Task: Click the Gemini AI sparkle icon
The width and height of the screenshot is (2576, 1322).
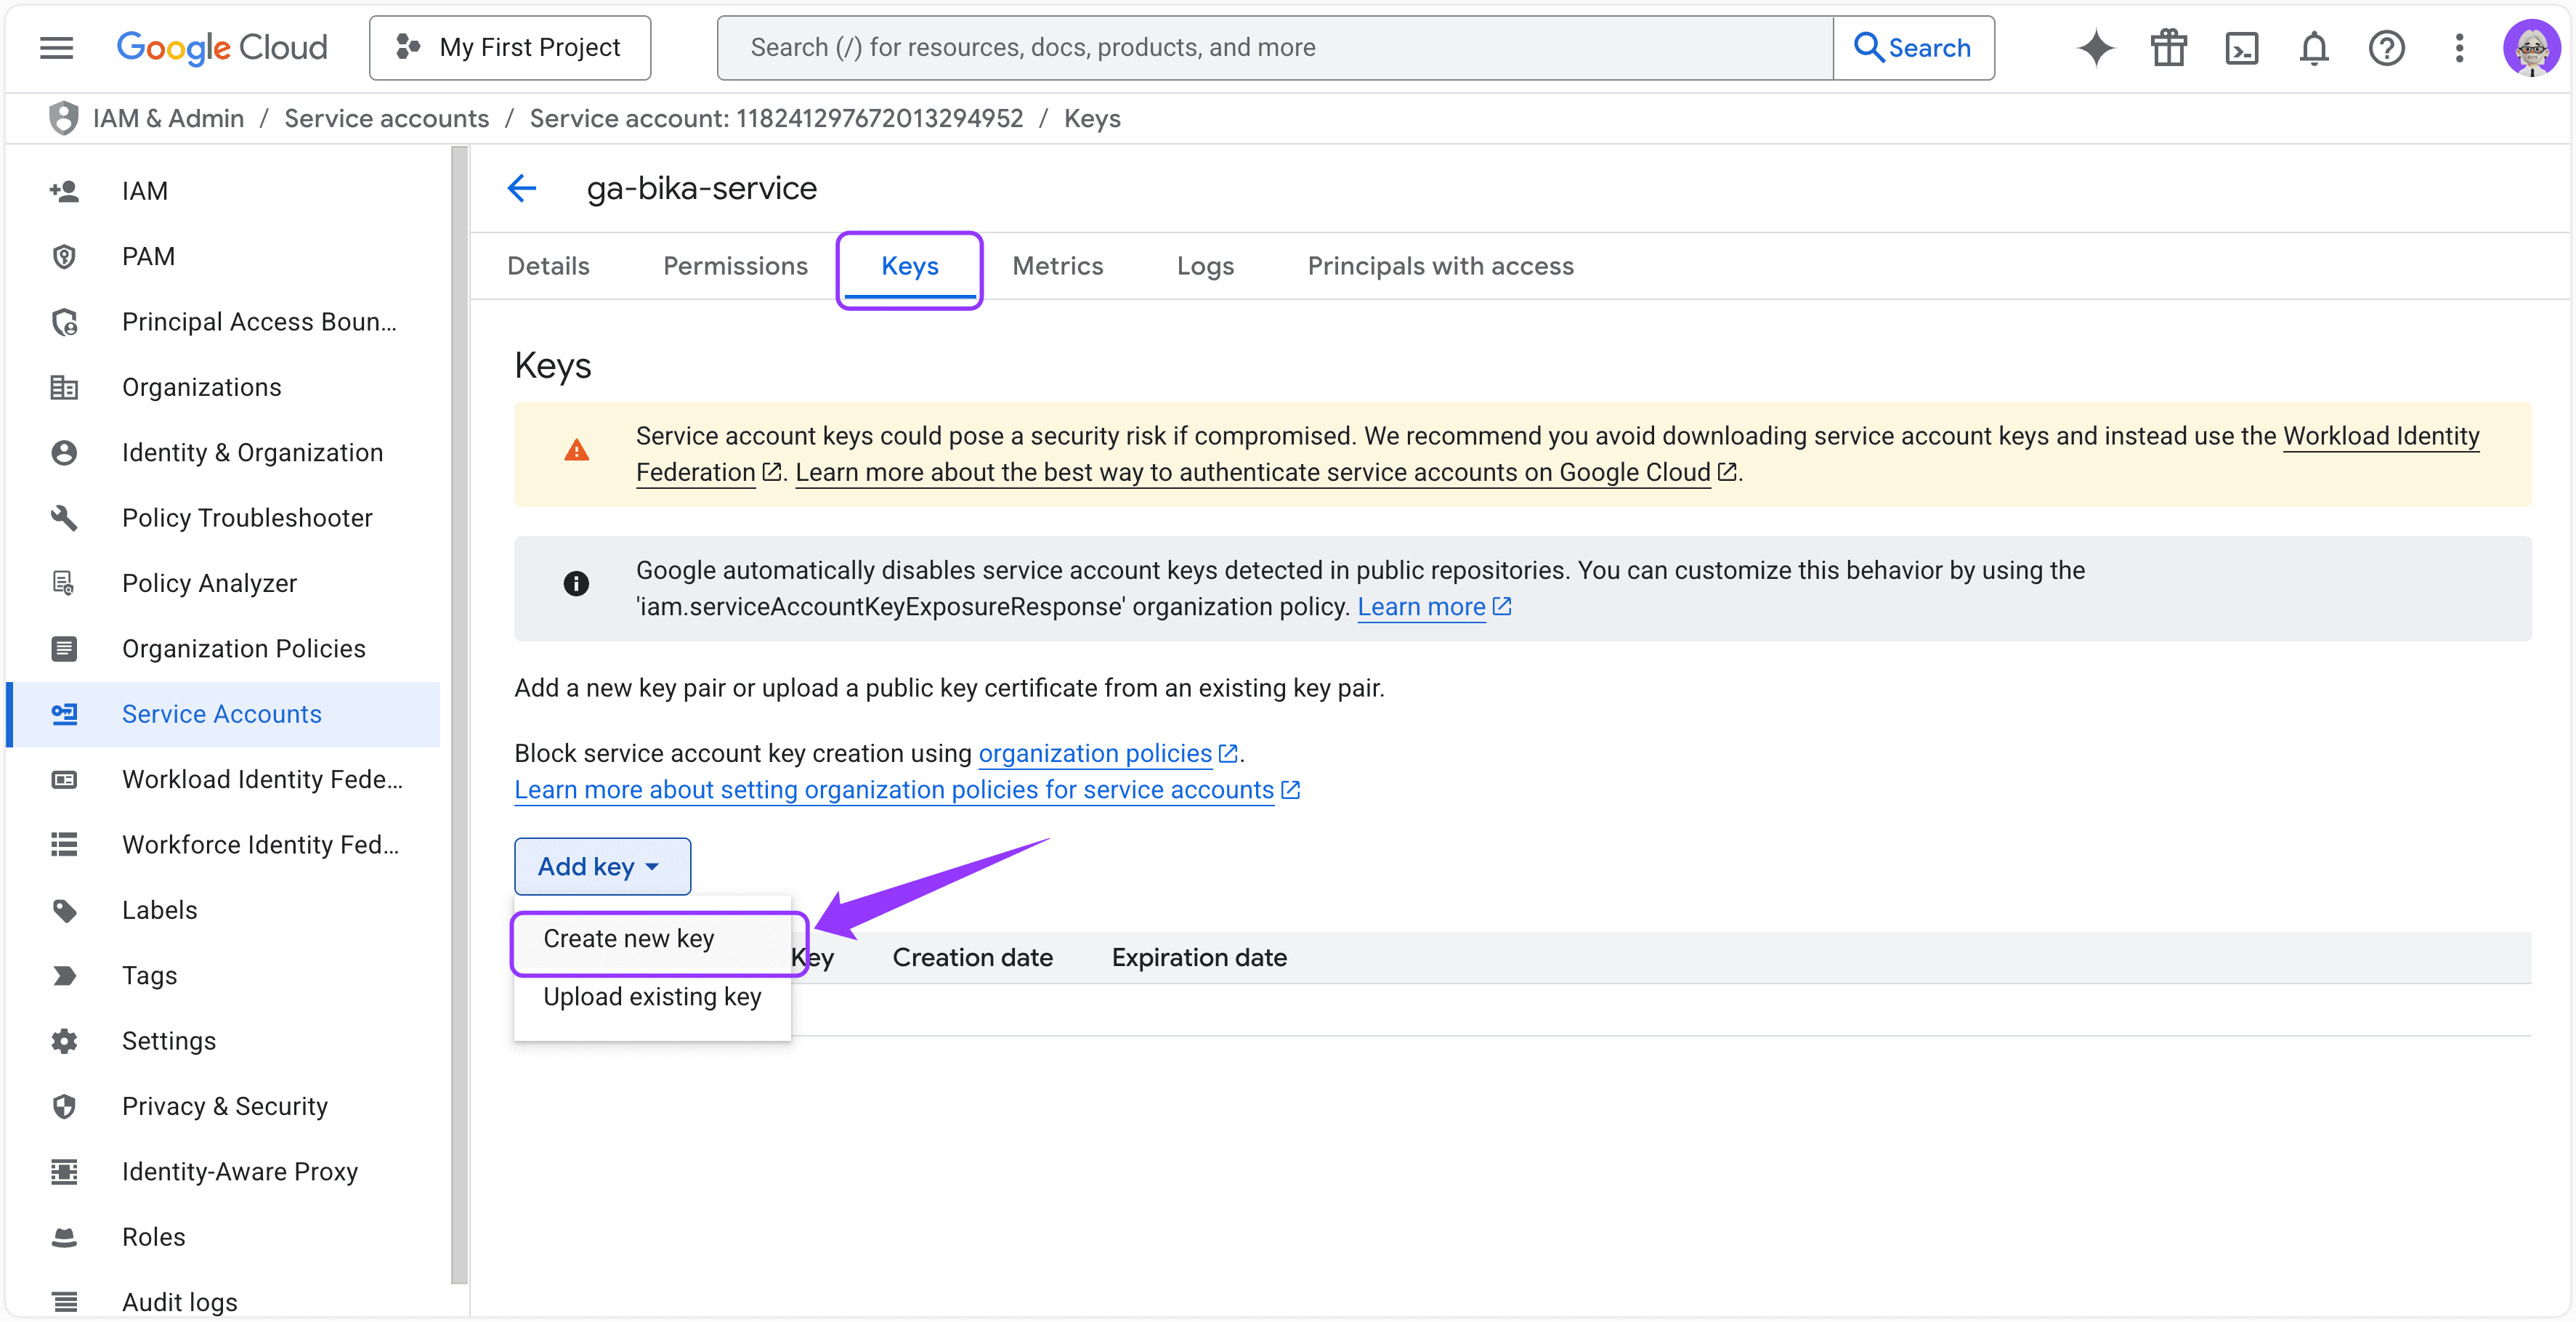Action: pos(2096,47)
